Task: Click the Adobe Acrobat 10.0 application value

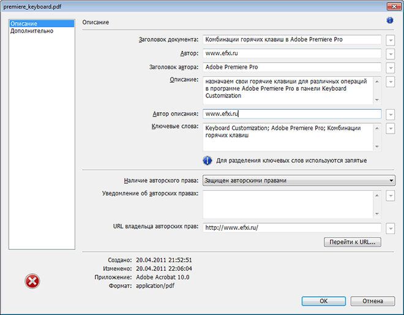Action: point(163,277)
